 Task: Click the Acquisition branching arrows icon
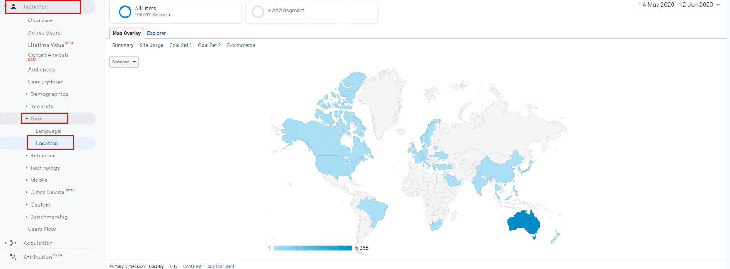(13, 243)
